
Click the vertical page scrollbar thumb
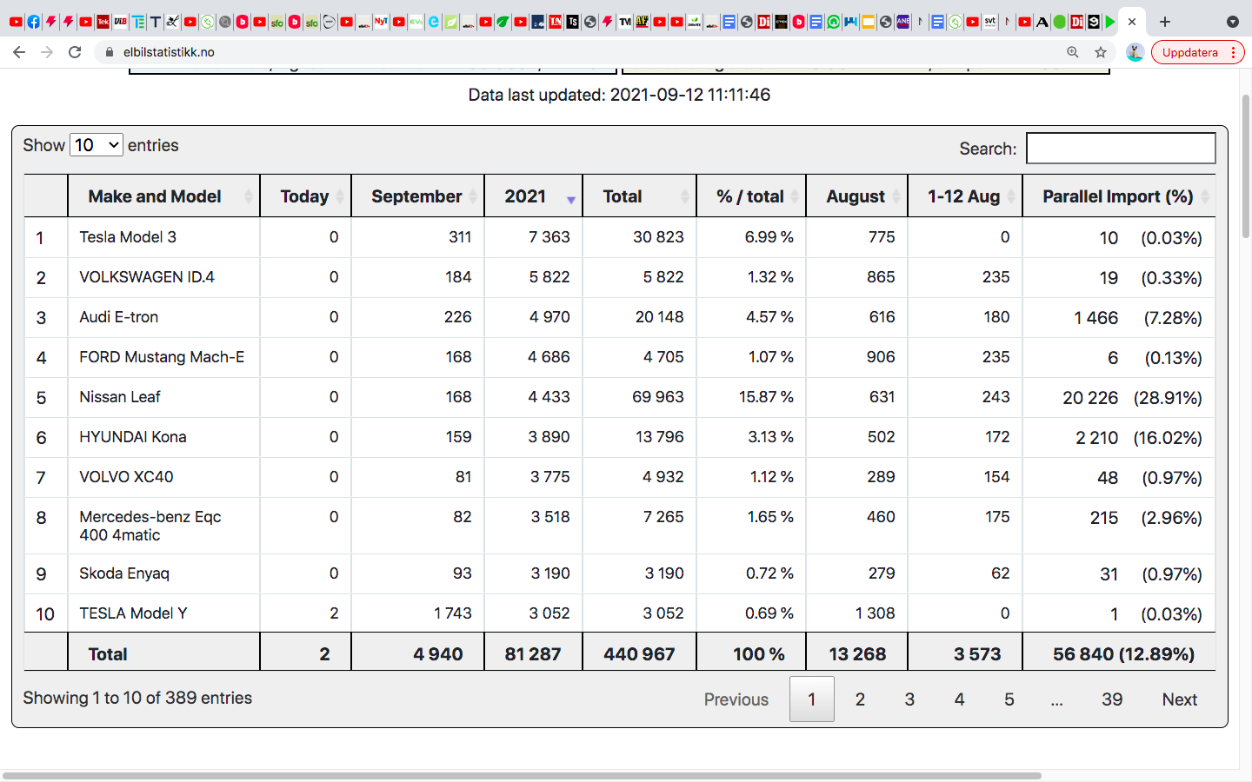[1245, 167]
